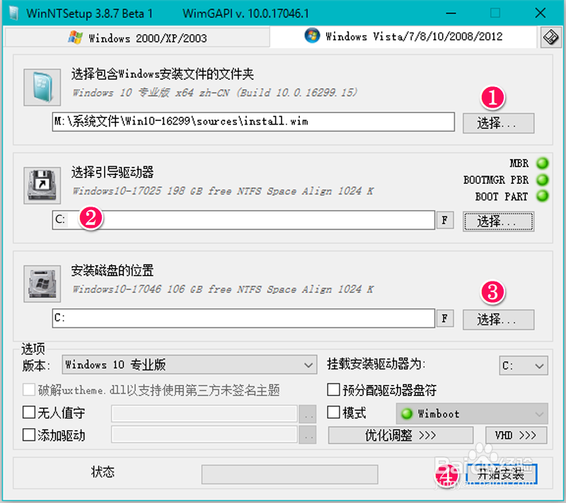Screen dimensions: 566x503
Task: Click the MBR green status light
Action: [542, 163]
